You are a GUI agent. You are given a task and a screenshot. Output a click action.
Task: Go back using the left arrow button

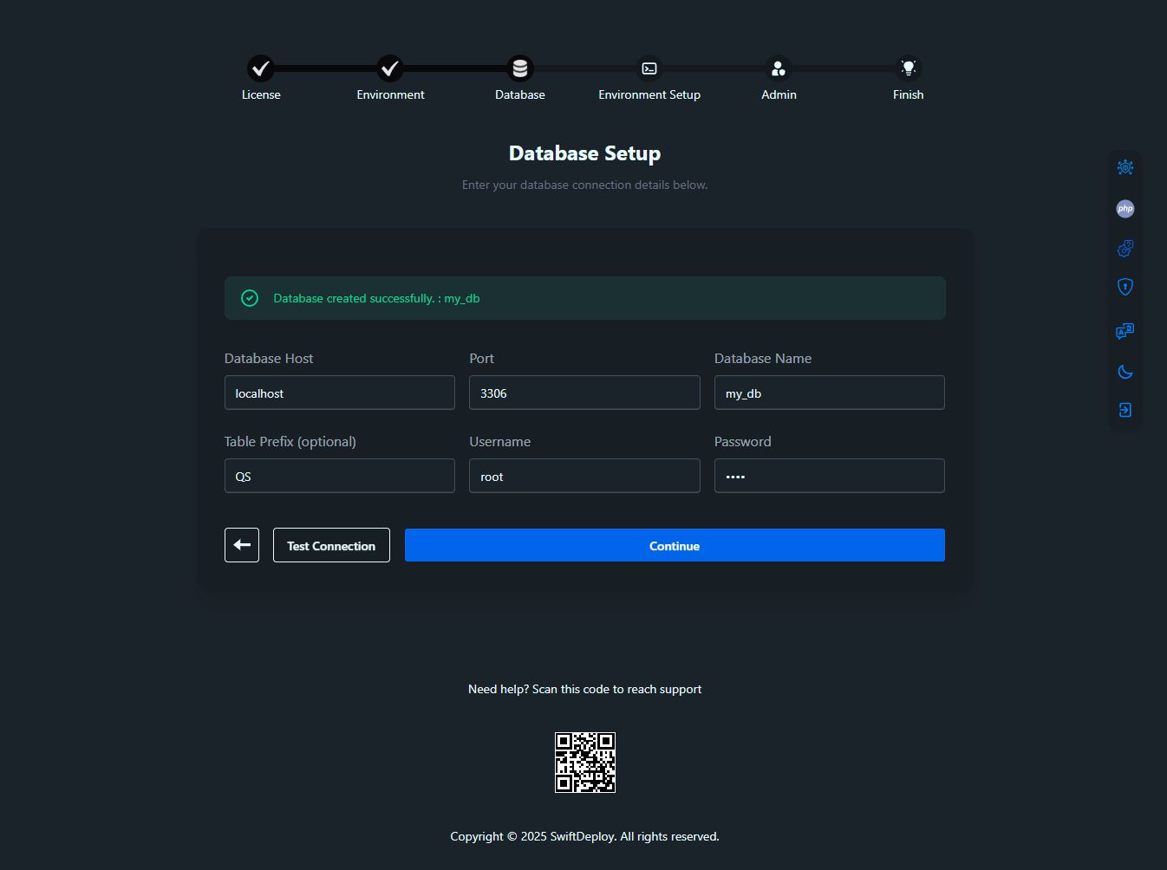click(242, 545)
